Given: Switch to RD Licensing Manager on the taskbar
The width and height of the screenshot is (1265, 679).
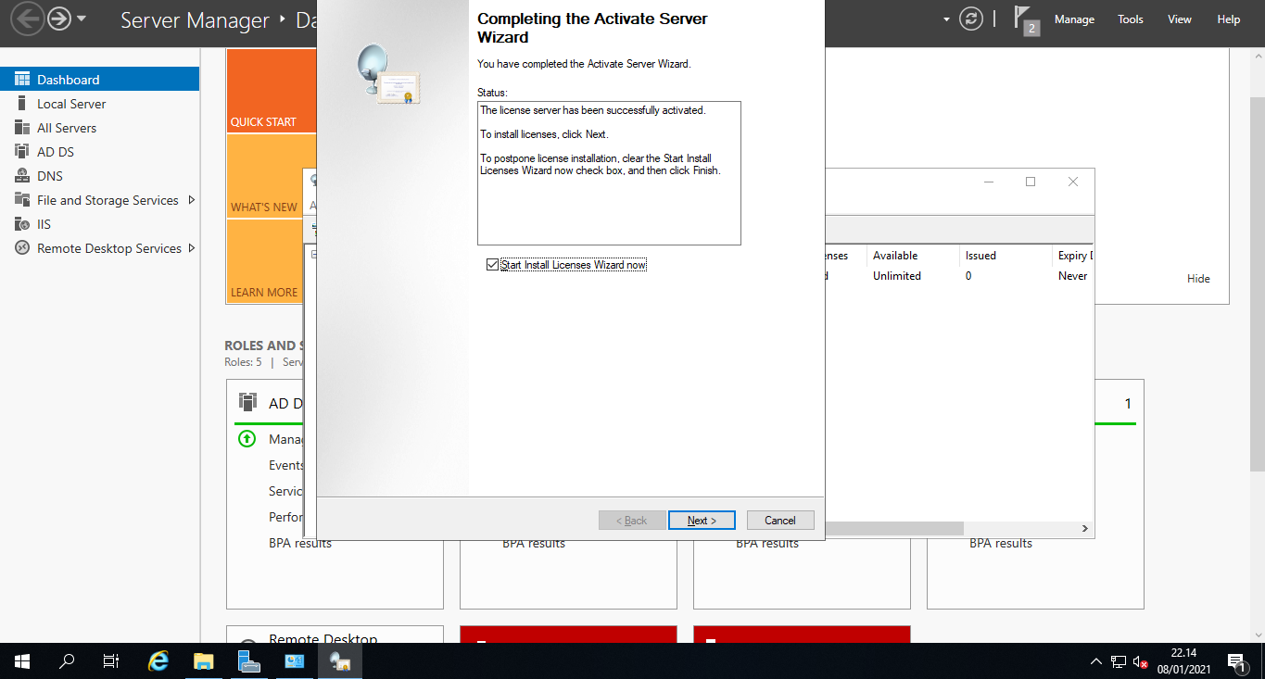Looking at the screenshot, I should click(340, 661).
